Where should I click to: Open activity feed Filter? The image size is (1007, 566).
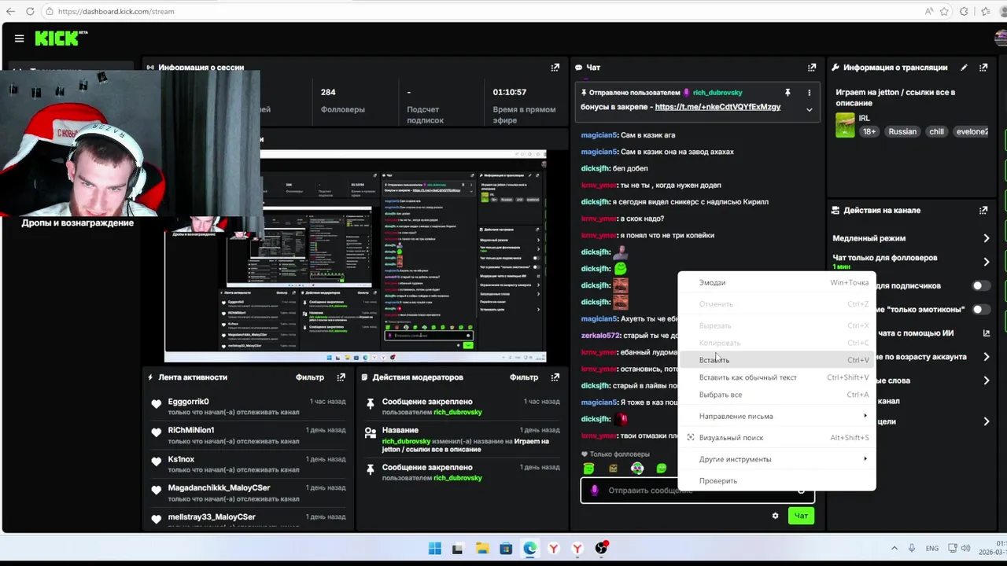310,377
